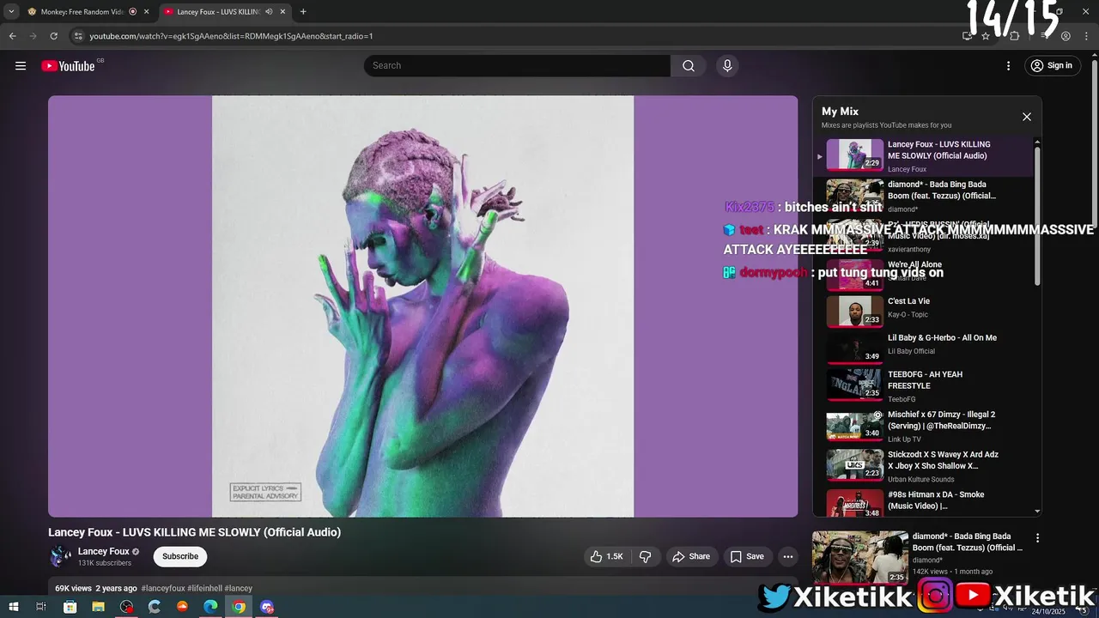Open Microsoft Edge from the taskbar

(x=210, y=607)
